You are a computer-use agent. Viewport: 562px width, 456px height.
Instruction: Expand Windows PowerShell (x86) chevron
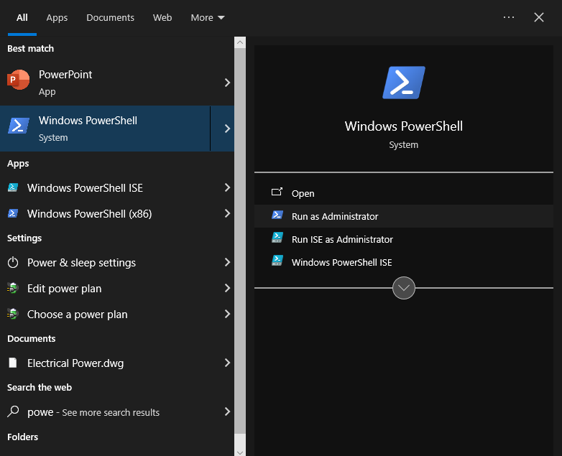(x=227, y=213)
